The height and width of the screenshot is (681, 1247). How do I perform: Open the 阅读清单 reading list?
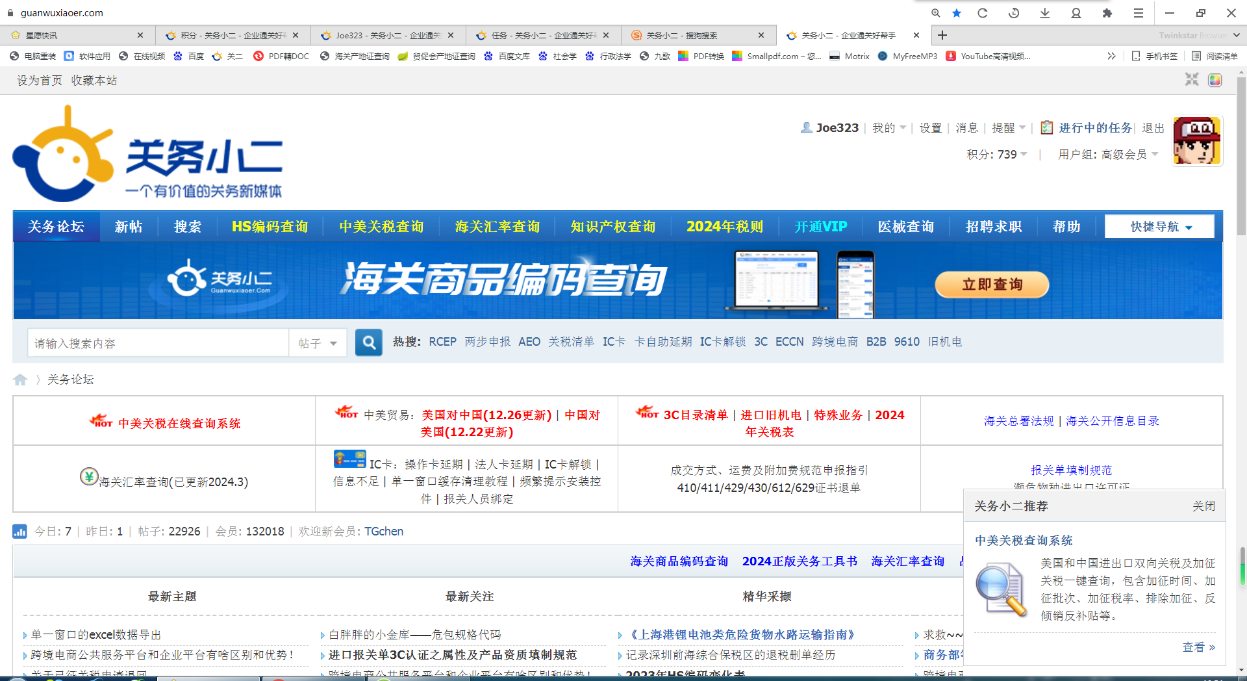(1215, 57)
